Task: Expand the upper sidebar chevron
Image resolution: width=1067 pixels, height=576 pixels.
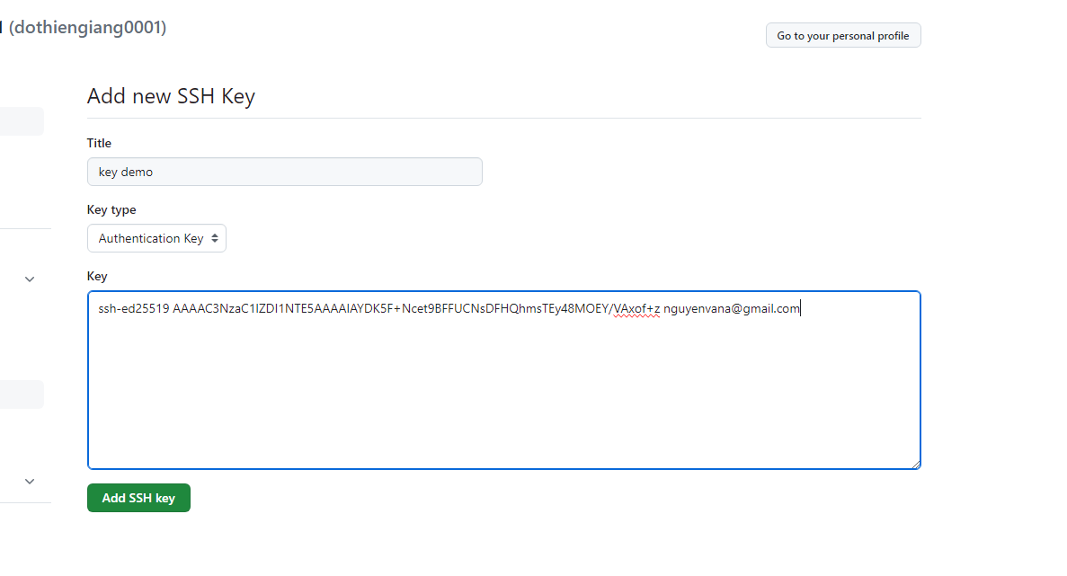Action: click(30, 279)
